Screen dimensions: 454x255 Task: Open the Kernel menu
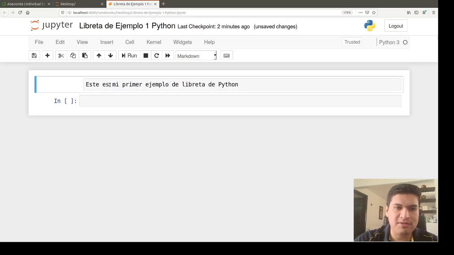154,42
